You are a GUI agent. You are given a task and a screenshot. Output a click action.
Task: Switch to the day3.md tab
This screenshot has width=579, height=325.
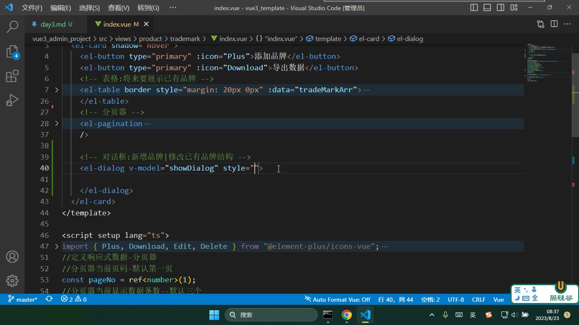coord(56,24)
